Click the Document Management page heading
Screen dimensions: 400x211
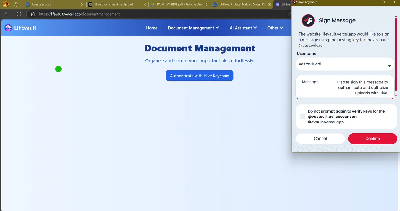click(200, 48)
